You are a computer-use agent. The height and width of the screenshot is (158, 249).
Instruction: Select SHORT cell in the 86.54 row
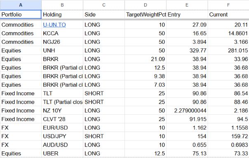(x=104, y=94)
